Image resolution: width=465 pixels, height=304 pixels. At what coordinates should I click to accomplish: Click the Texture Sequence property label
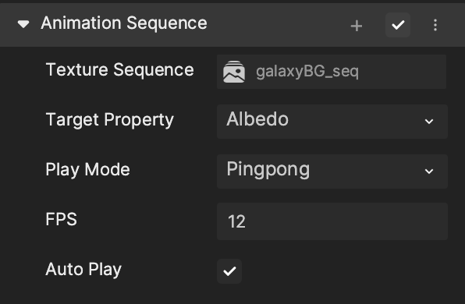pyautogui.click(x=120, y=70)
